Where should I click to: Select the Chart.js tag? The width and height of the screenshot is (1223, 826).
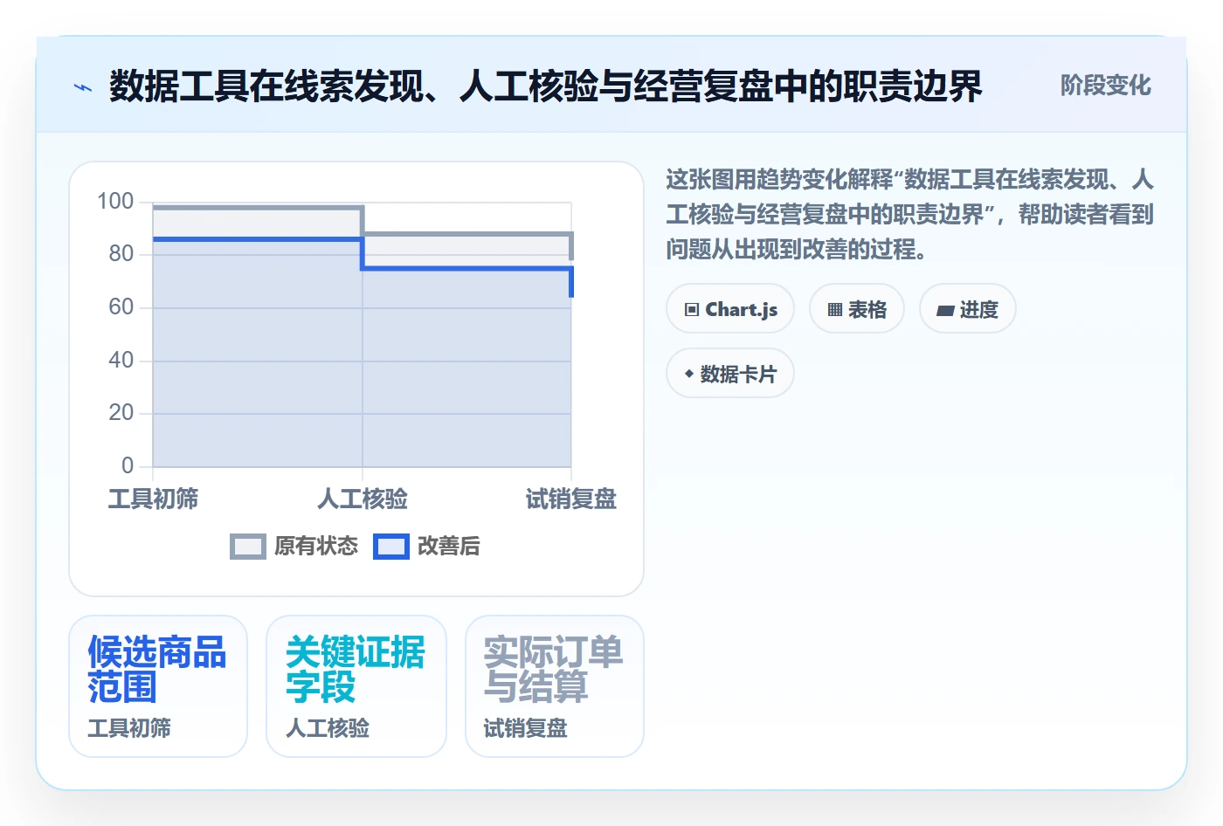730,309
